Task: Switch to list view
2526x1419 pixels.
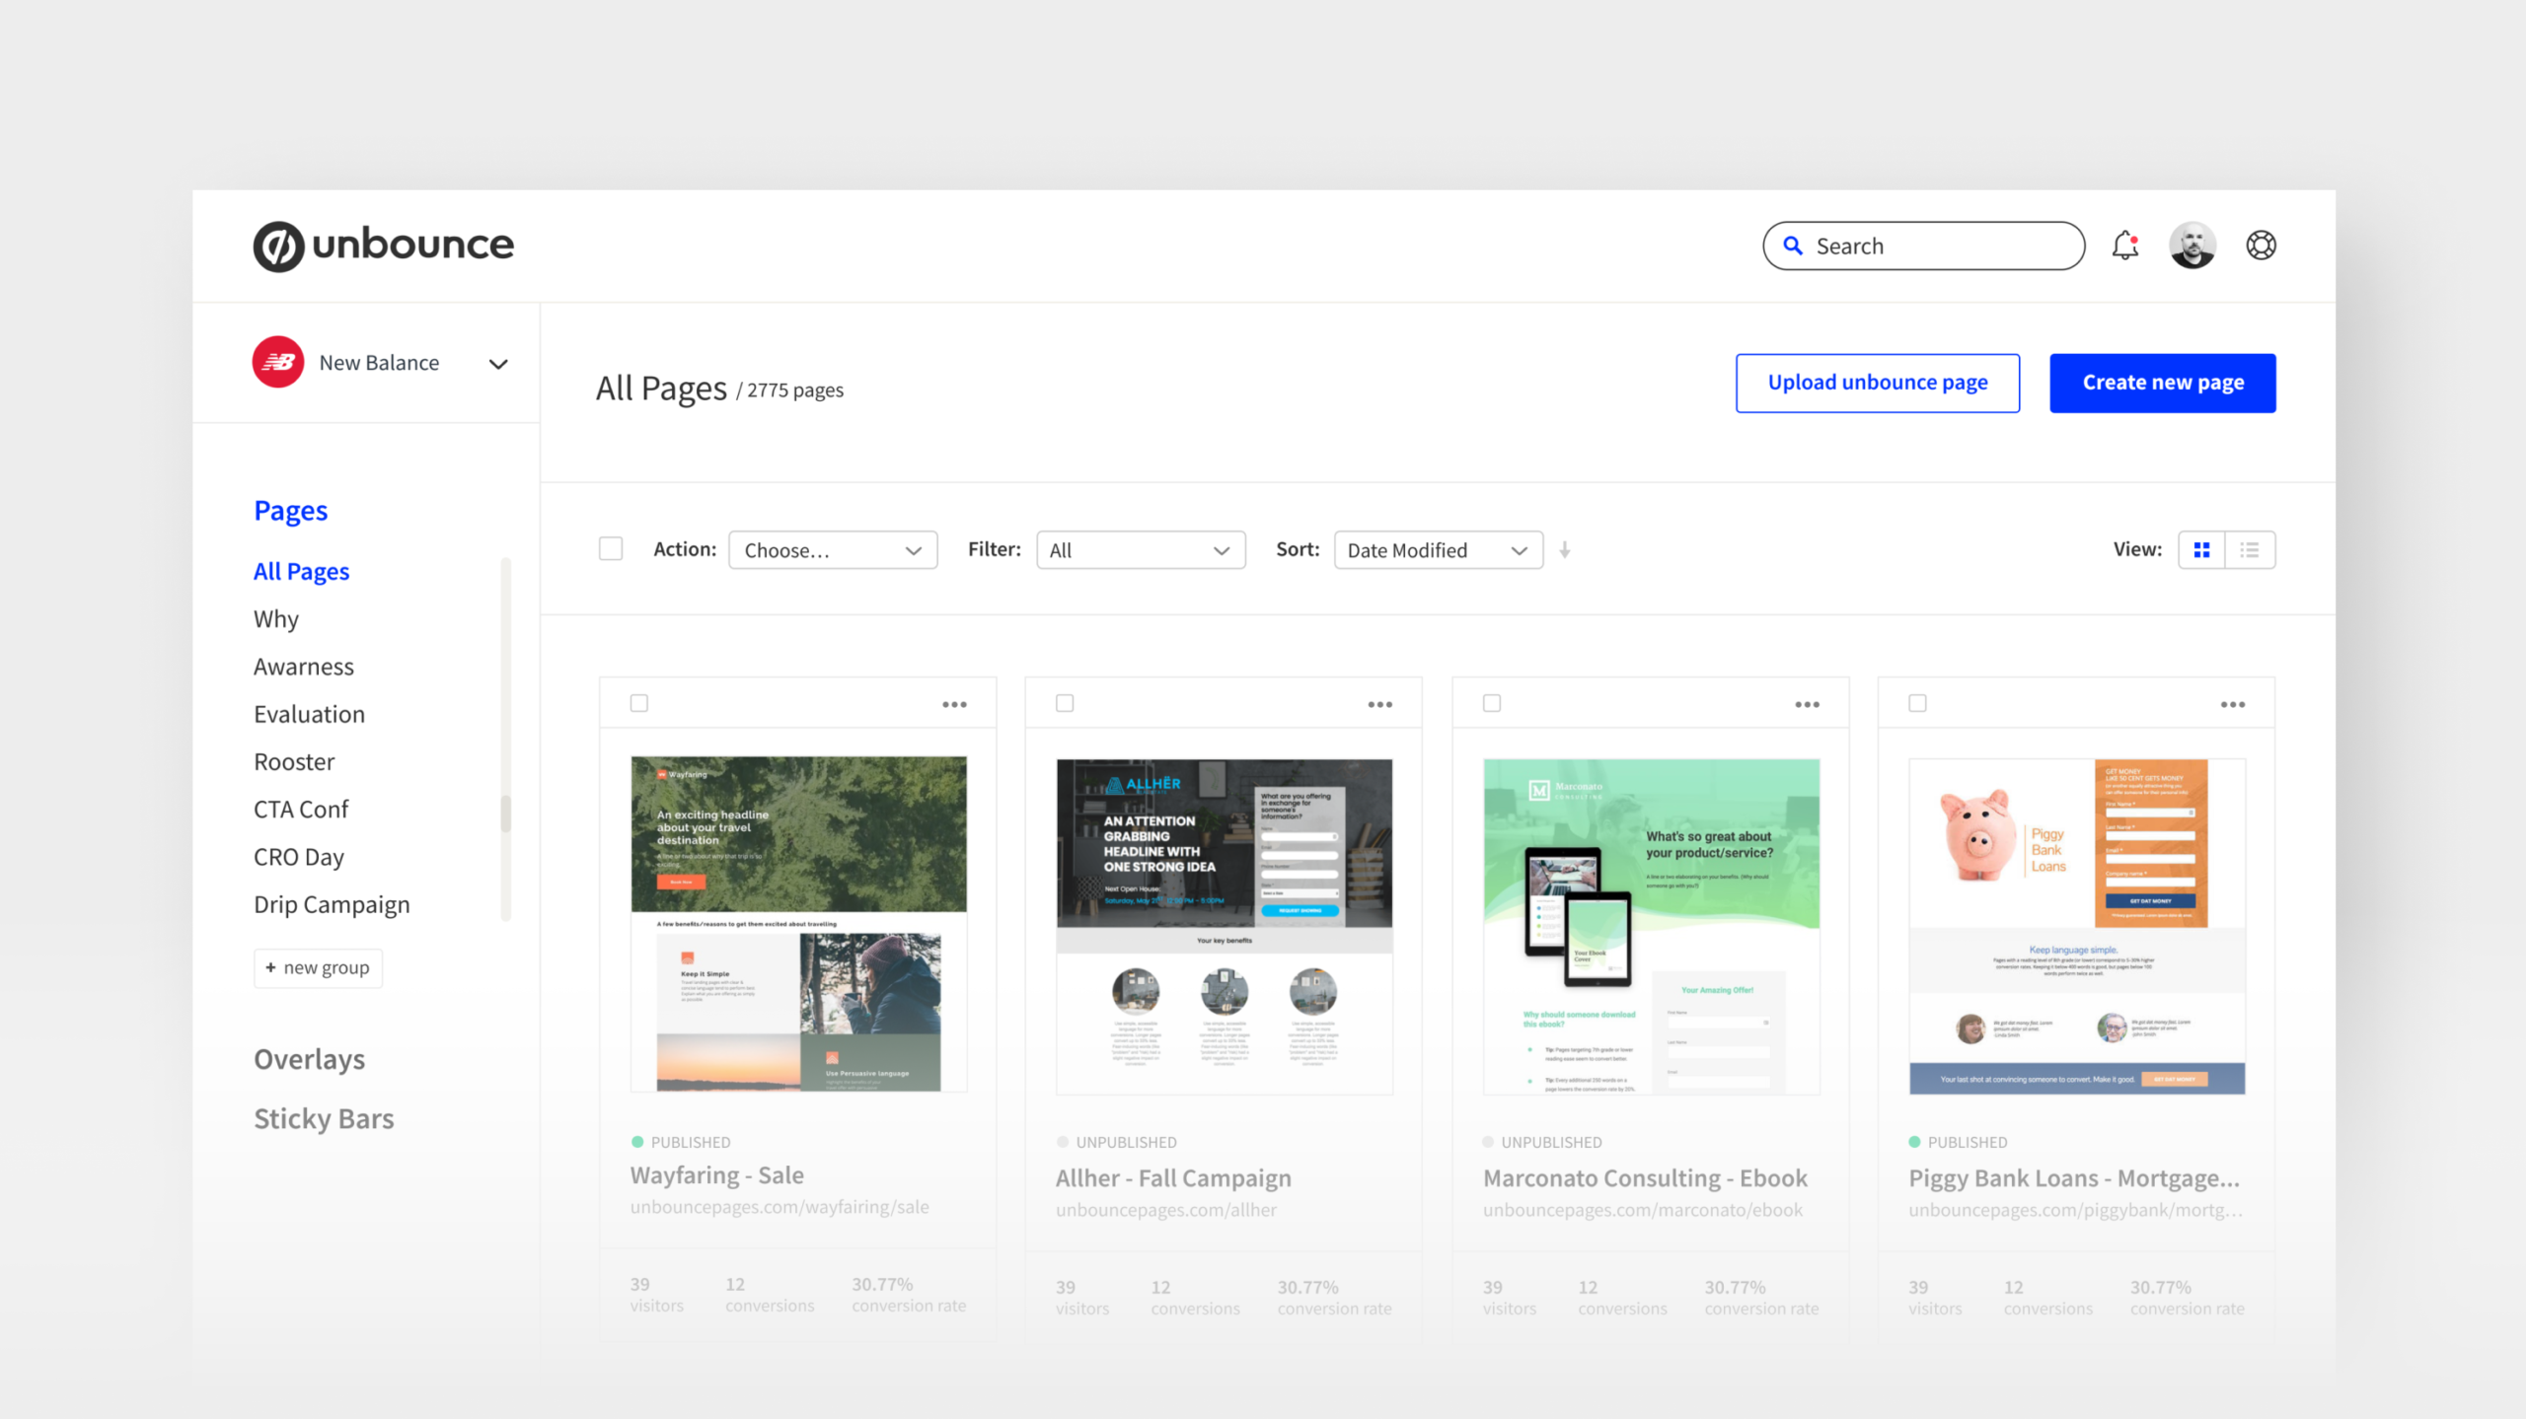Action: click(x=2250, y=550)
